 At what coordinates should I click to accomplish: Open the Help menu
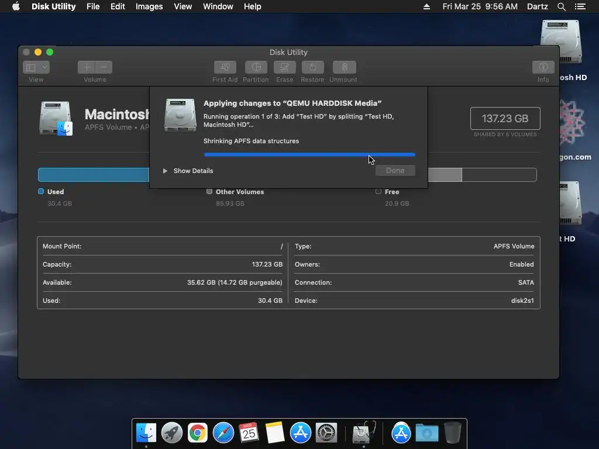tap(253, 6)
